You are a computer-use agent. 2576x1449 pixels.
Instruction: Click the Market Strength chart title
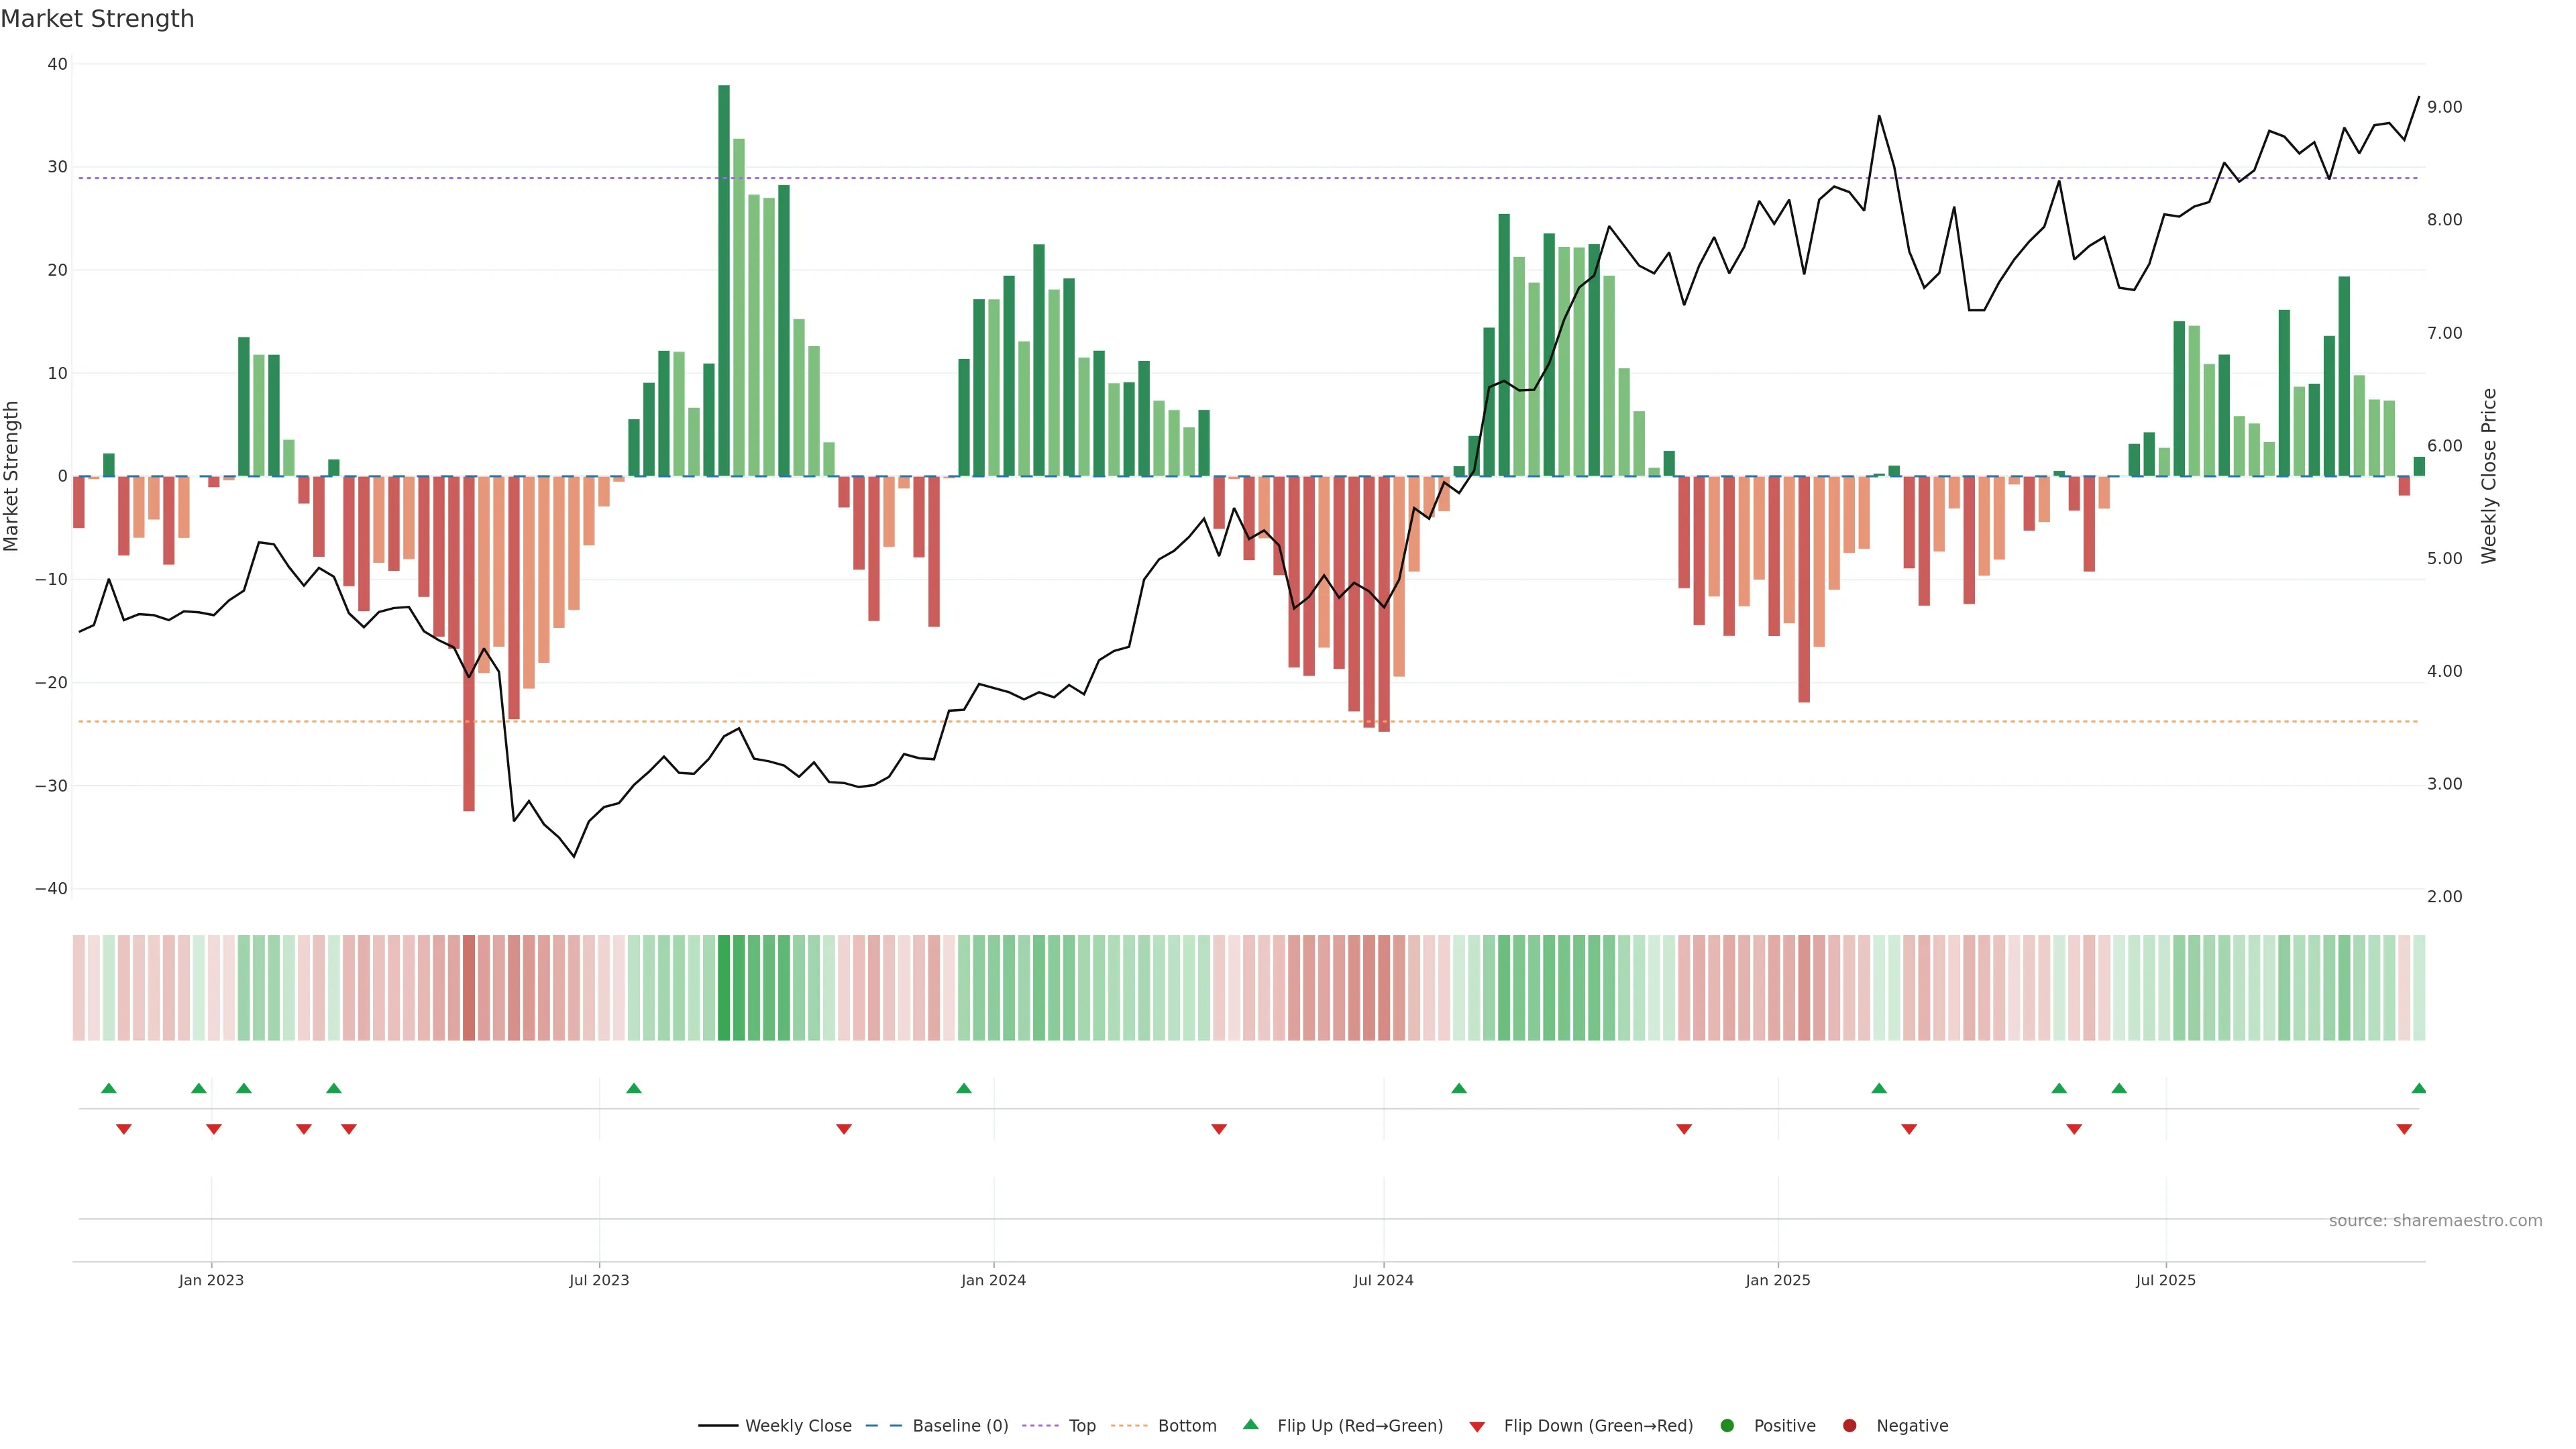click(x=97, y=19)
